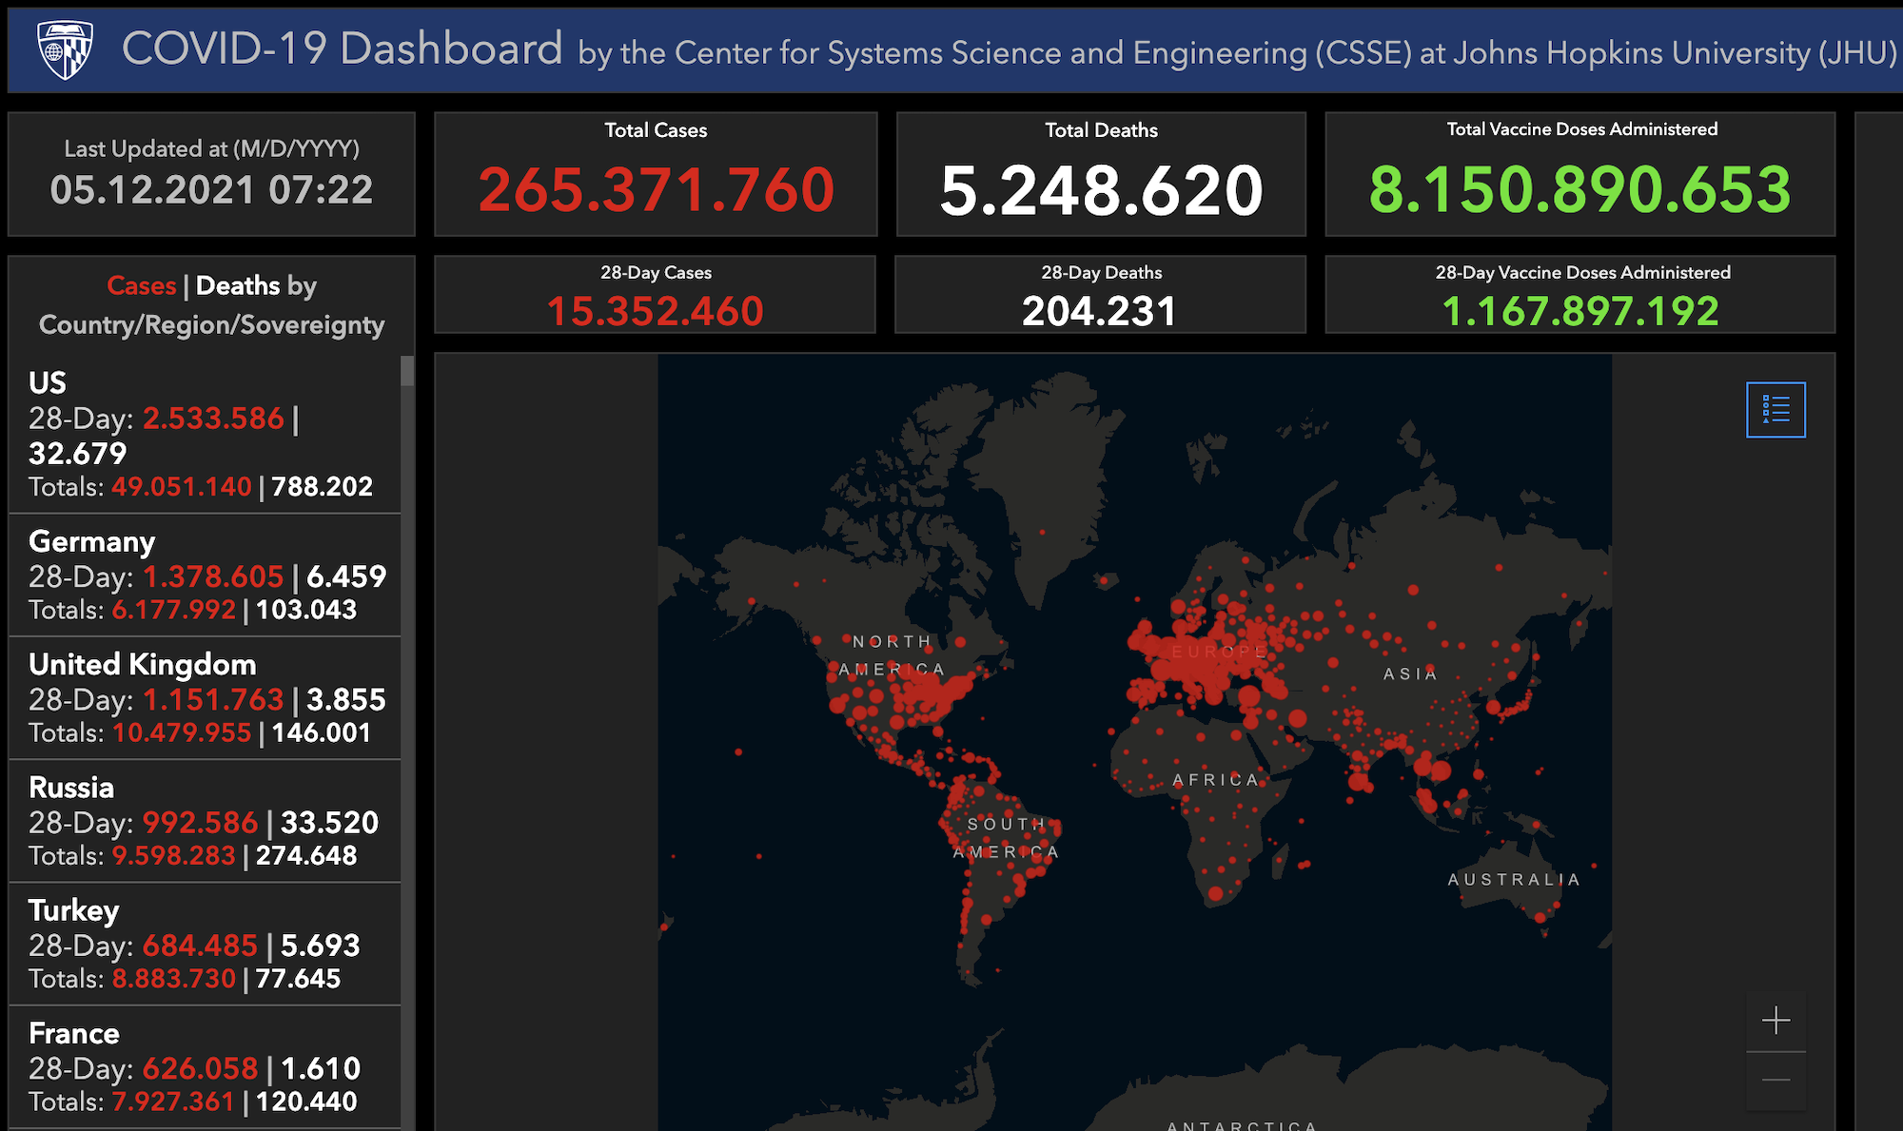Click the last updated timestamp 05.12.2021 07:22
This screenshot has width=1903, height=1131.
coord(211,190)
